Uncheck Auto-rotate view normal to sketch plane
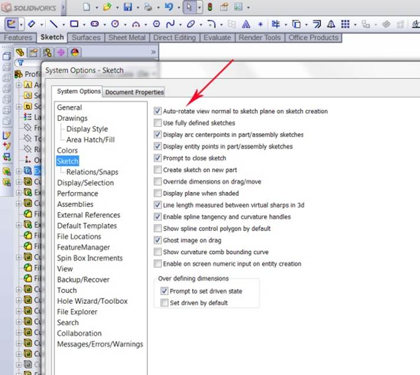Screen dimensions: 420x375 pyautogui.click(x=157, y=111)
